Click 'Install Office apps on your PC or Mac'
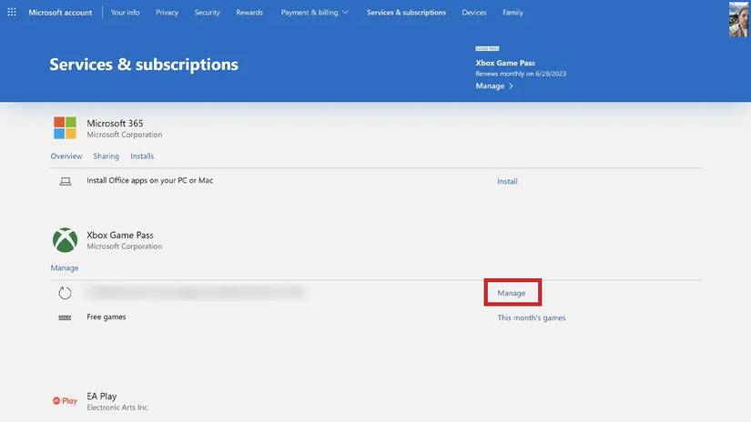The width and height of the screenshot is (751, 422). click(149, 180)
